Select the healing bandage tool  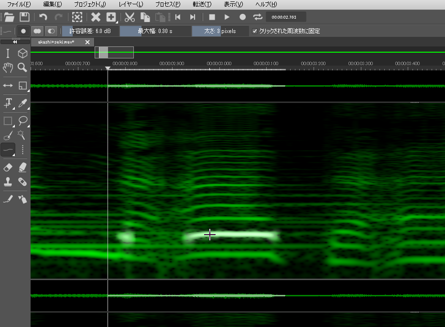(x=22, y=182)
